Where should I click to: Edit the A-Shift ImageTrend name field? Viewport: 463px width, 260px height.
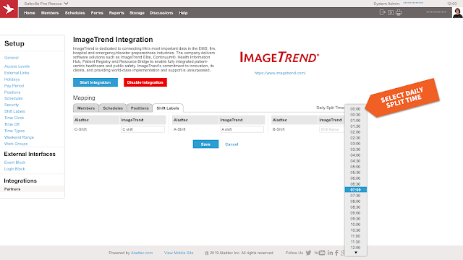(x=242, y=129)
